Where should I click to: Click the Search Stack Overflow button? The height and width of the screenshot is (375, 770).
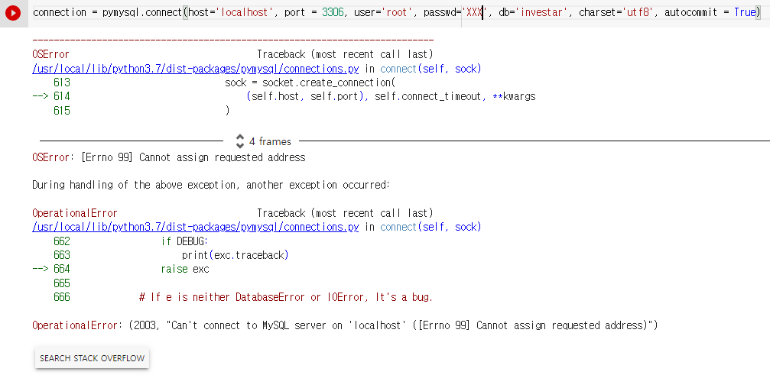(x=93, y=358)
